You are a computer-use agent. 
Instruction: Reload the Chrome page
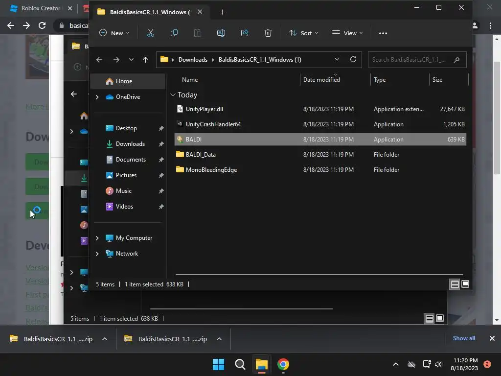tap(42, 25)
